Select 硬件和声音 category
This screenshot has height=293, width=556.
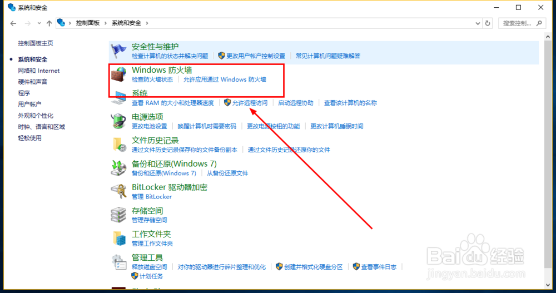33,82
